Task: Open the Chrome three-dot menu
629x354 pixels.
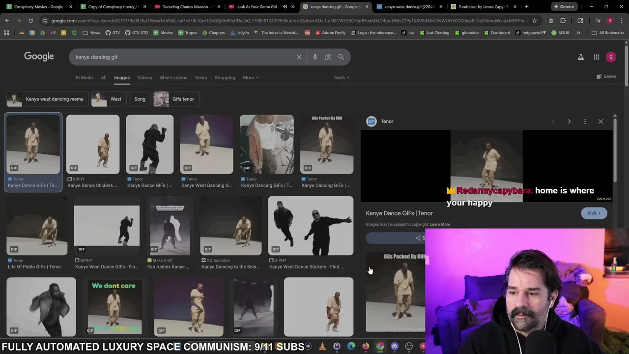Action: tap(622, 21)
